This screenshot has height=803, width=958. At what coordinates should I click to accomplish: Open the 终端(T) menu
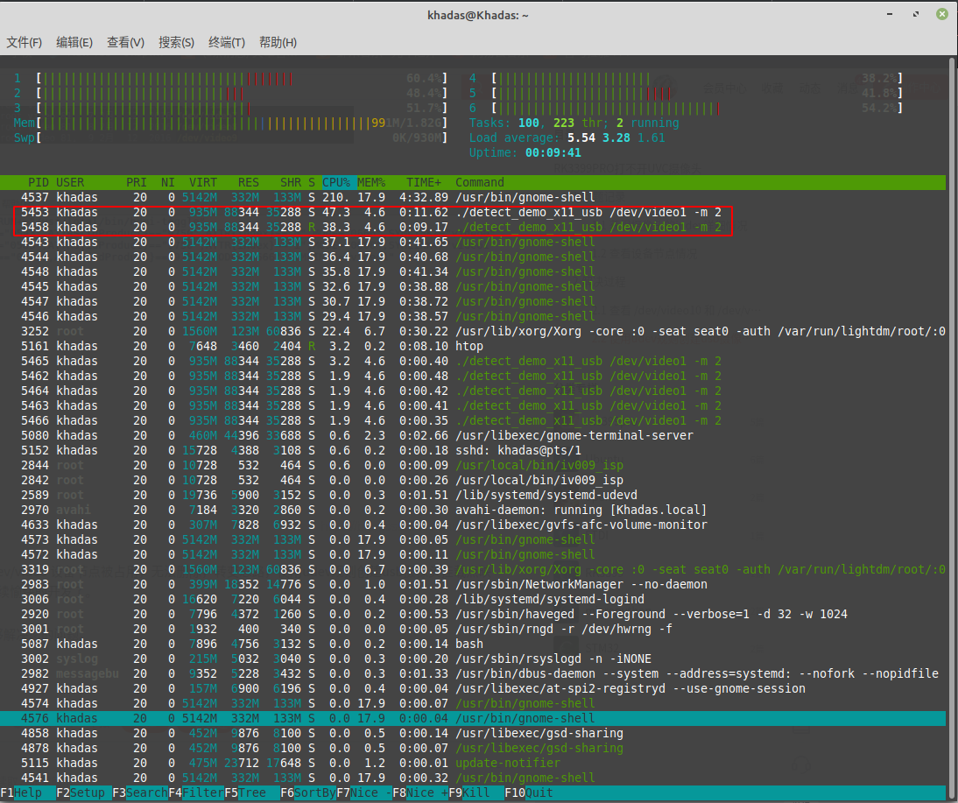227,42
